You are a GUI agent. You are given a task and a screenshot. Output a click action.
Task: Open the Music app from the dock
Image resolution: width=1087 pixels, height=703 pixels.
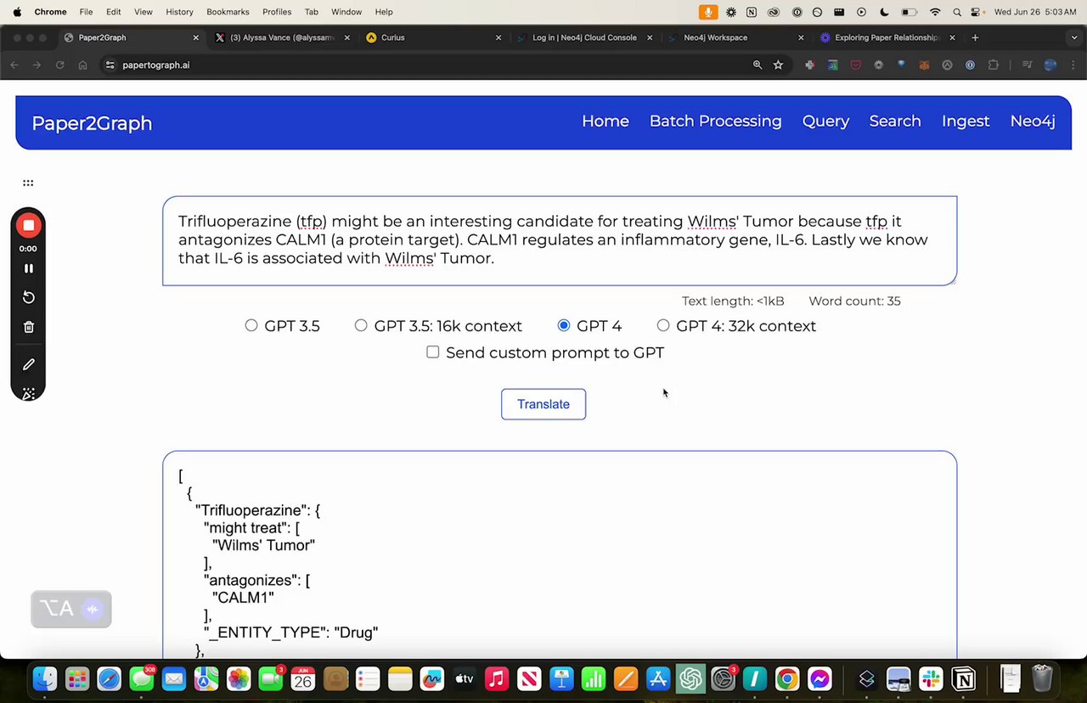[497, 679]
